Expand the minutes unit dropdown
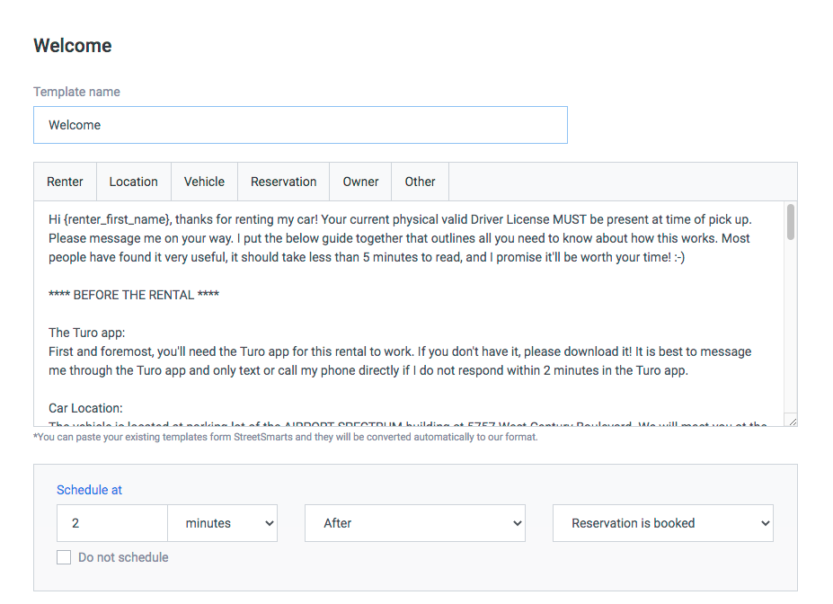833x604 pixels. pos(222,523)
